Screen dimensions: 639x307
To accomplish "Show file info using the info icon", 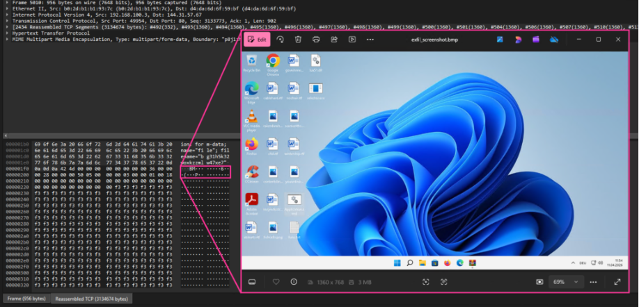I will (x=294, y=282).
